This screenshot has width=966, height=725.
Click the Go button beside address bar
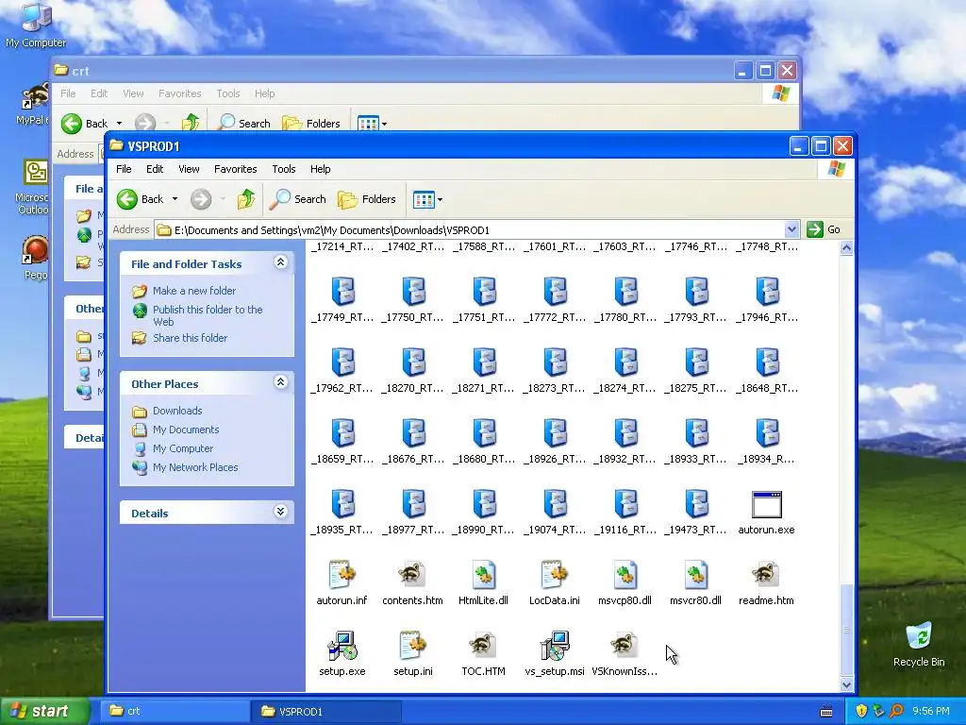[x=824, y=229]
